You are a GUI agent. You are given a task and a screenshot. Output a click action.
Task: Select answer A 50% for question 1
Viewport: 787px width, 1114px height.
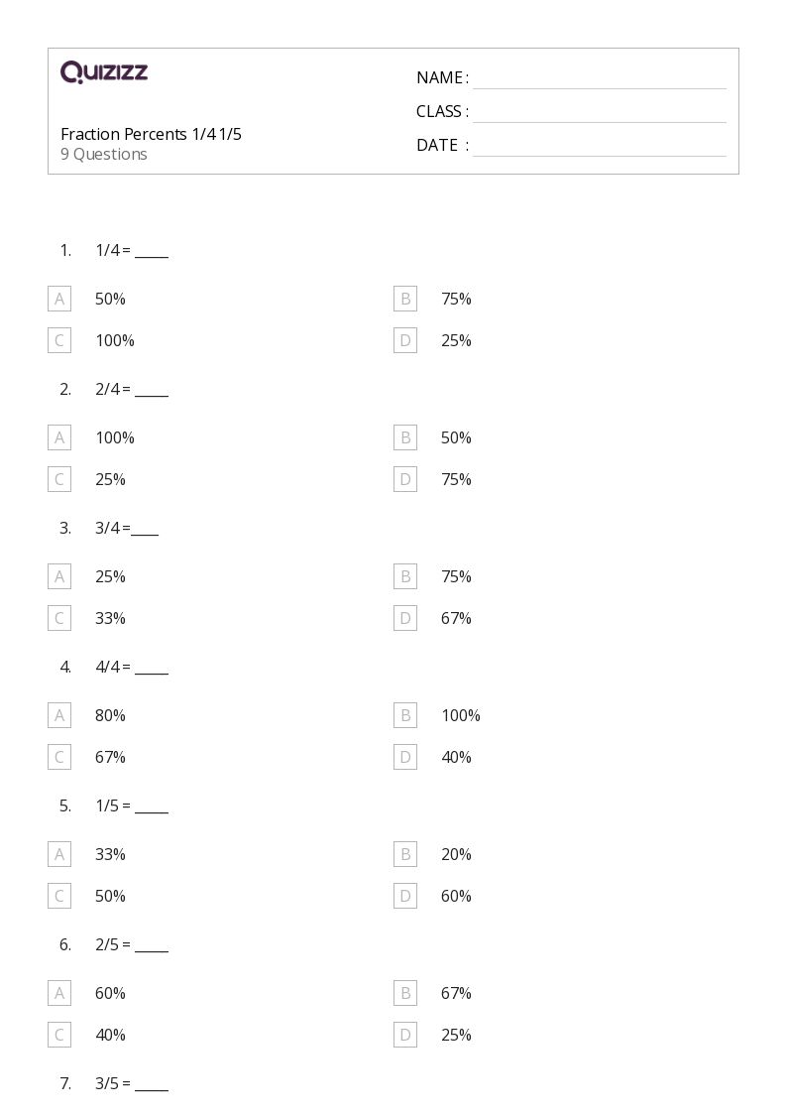59,299
